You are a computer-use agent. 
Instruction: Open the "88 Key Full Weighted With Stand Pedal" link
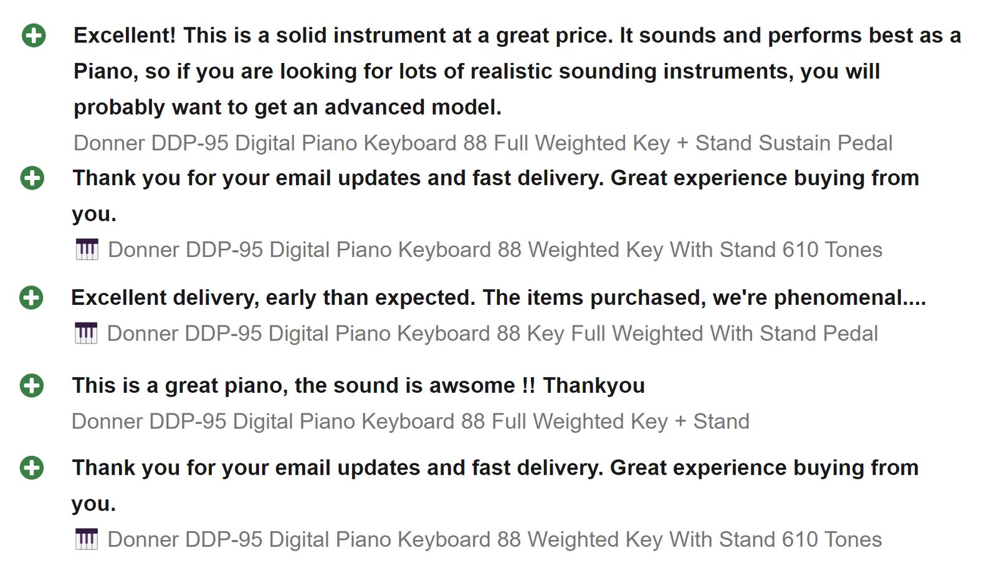(492, 334)
